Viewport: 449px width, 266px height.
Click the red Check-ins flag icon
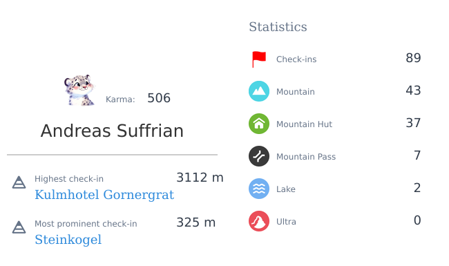tap(259, 59)
